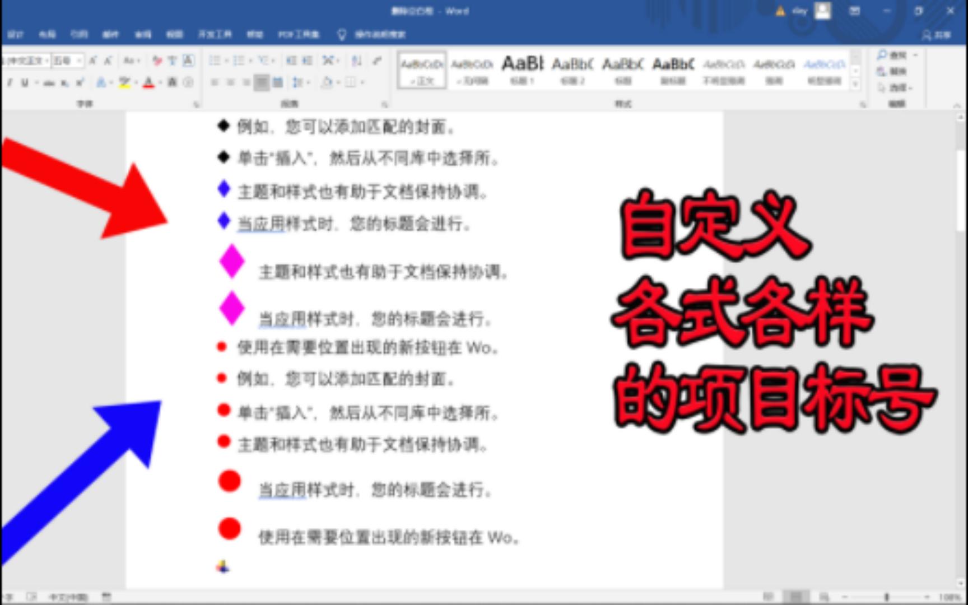Click the Borders icon
This screenshot has width=968, height=605.
[351, 83]
